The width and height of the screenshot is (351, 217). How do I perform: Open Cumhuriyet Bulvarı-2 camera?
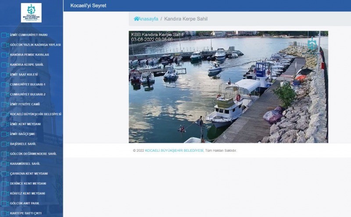(28, 94)
